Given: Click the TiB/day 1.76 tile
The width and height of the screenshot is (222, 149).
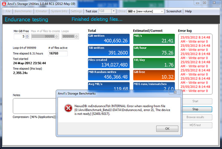Looking at the screenshot, I should pyautogui.click(x=154, y=63).
